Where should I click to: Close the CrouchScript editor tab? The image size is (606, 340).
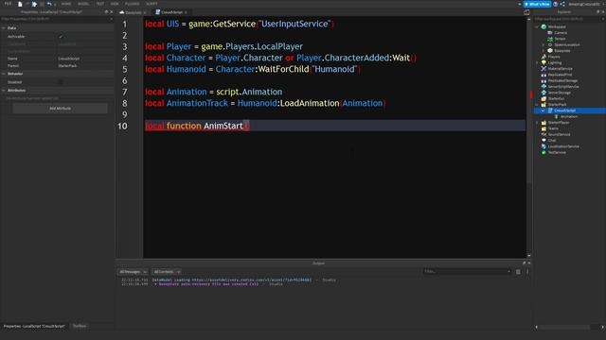[x=186, y=12]
